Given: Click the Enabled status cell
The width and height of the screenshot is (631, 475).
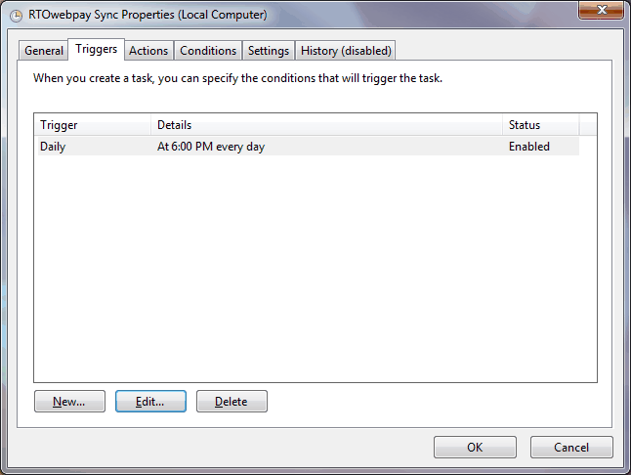Looking at the screenshot, I should click(x=528, y=147).
